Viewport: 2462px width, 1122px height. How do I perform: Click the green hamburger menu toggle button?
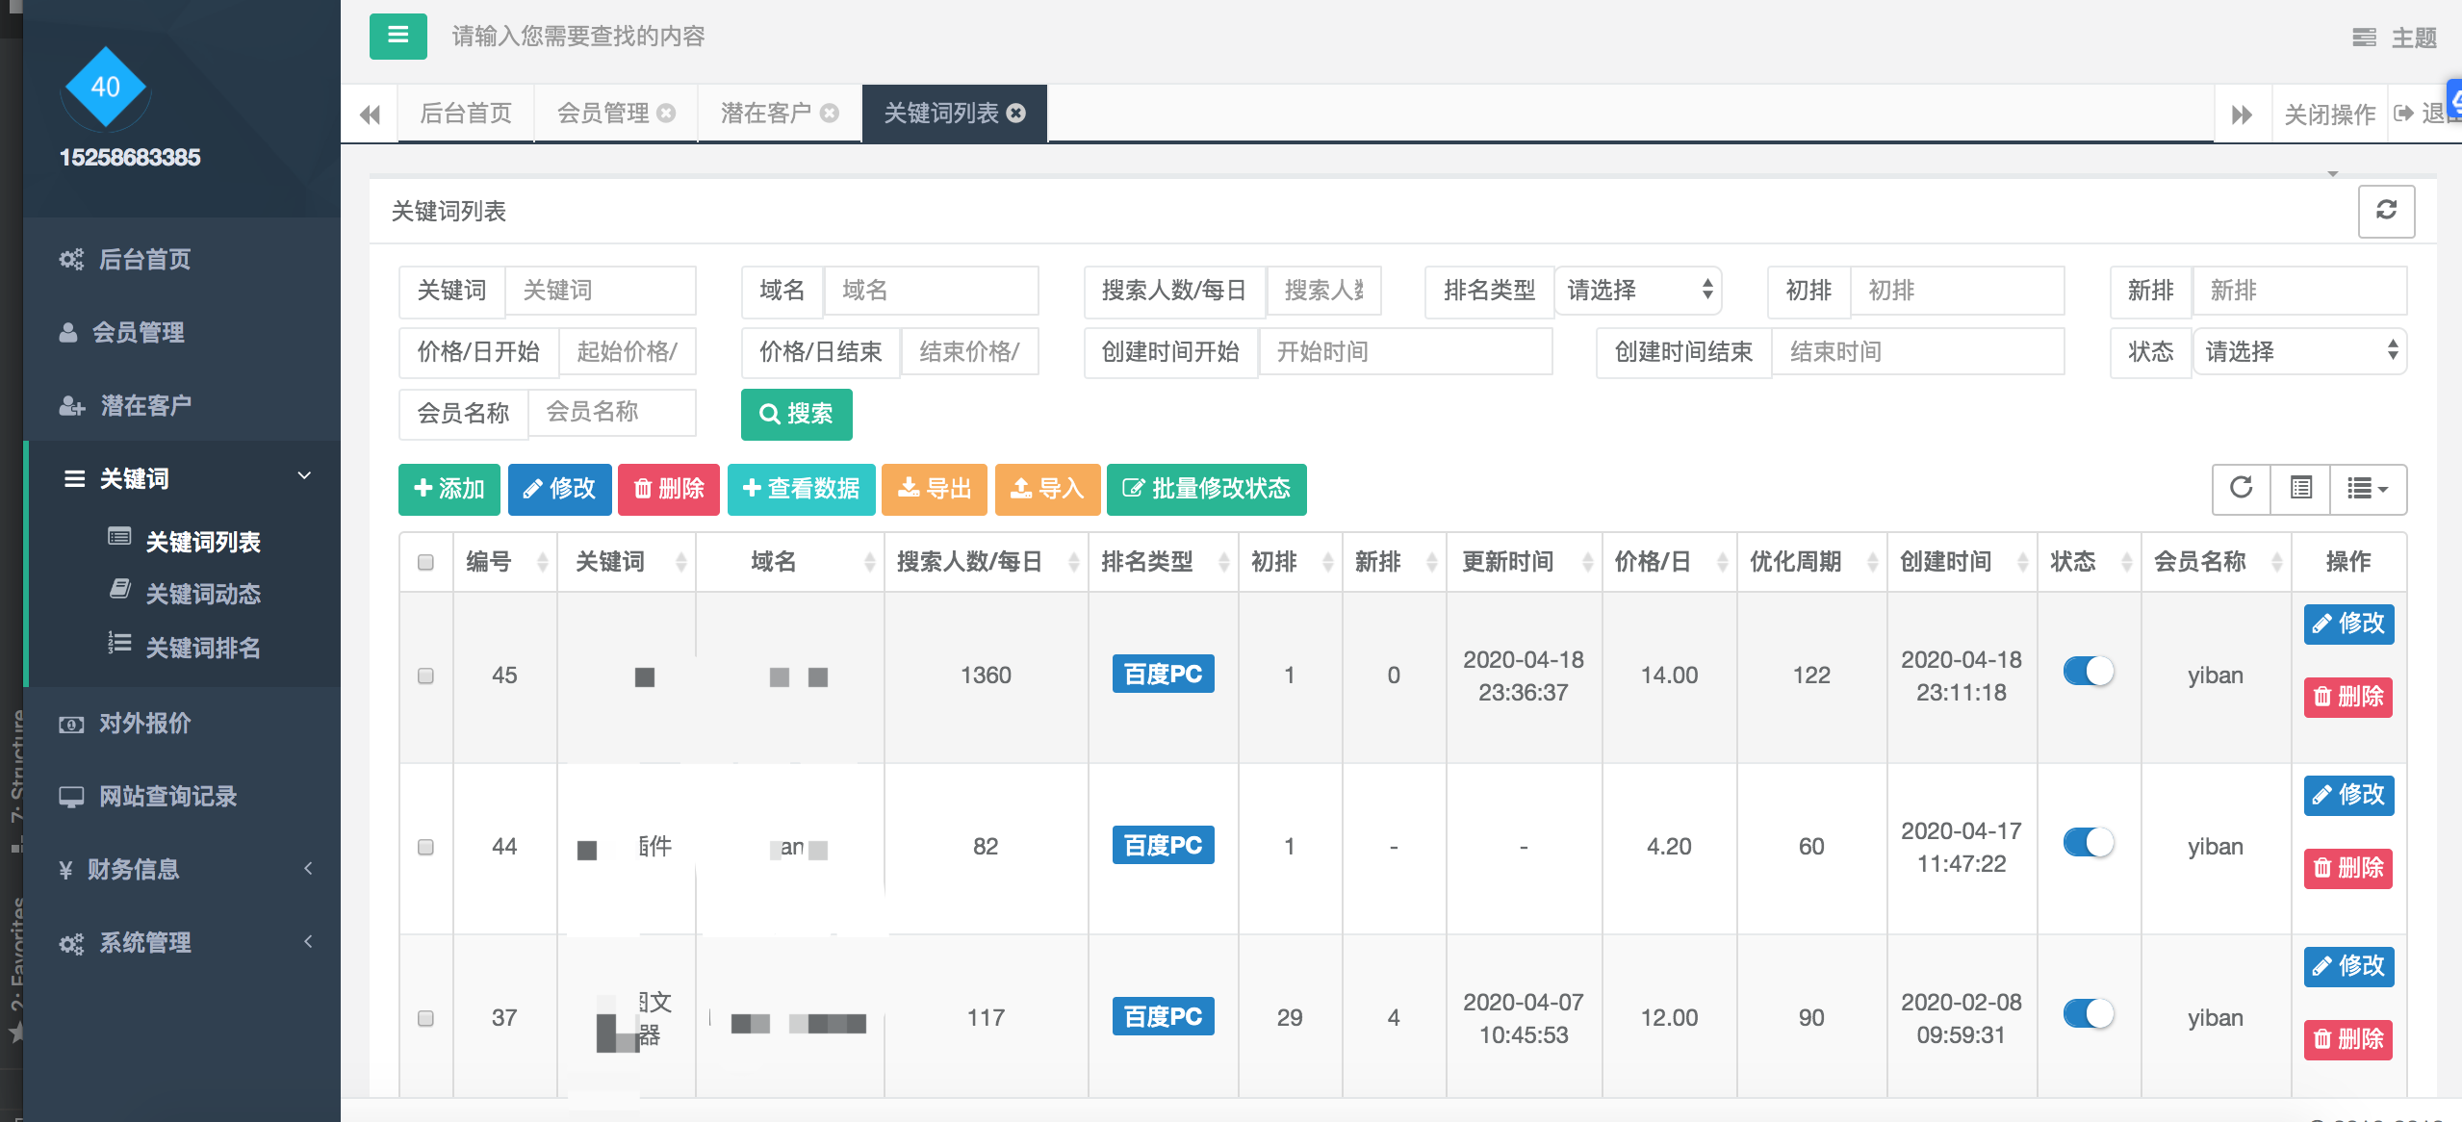tap(398, 37)
